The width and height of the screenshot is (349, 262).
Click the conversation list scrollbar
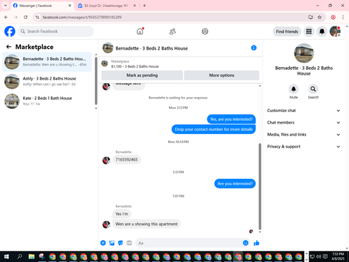[x=96, y=80]
